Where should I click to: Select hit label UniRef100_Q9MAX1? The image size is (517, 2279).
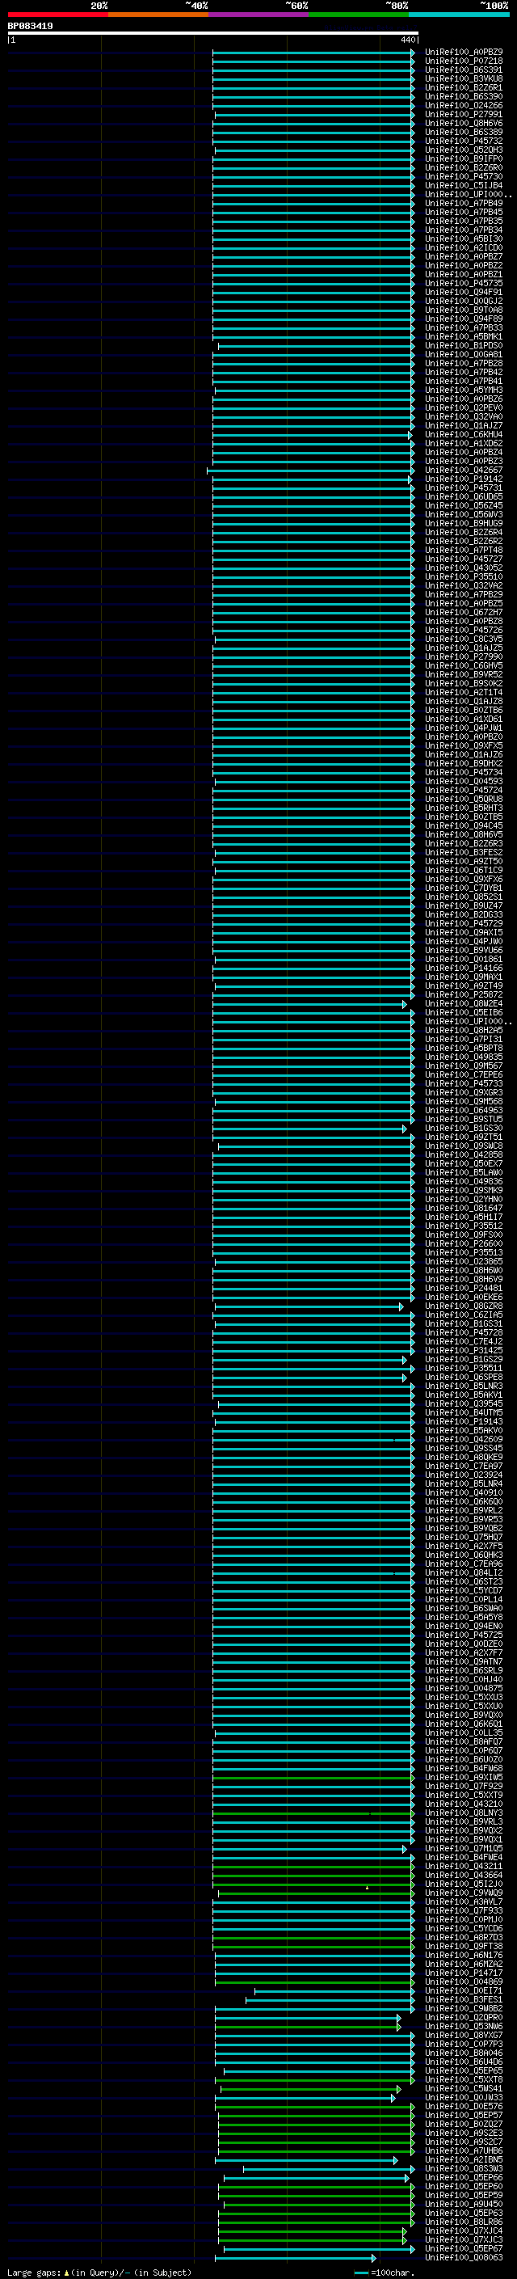pos(464,977)
